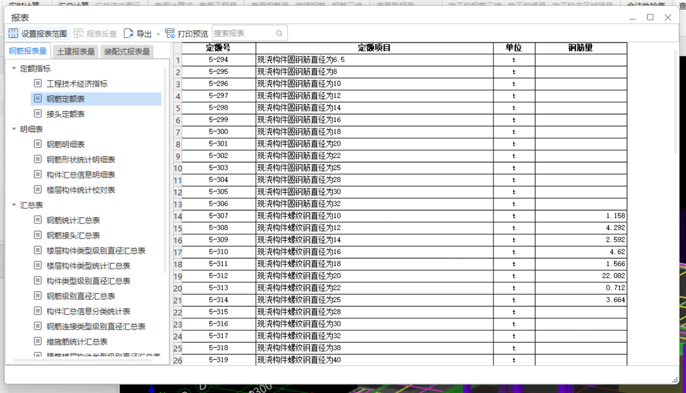Collapse the 明细表 tree group
The width and height of the screenshot is (686, 393).
14,129
